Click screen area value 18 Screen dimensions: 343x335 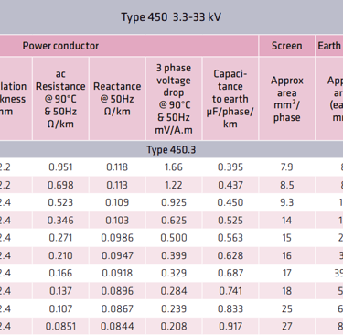tap(286, 291)
